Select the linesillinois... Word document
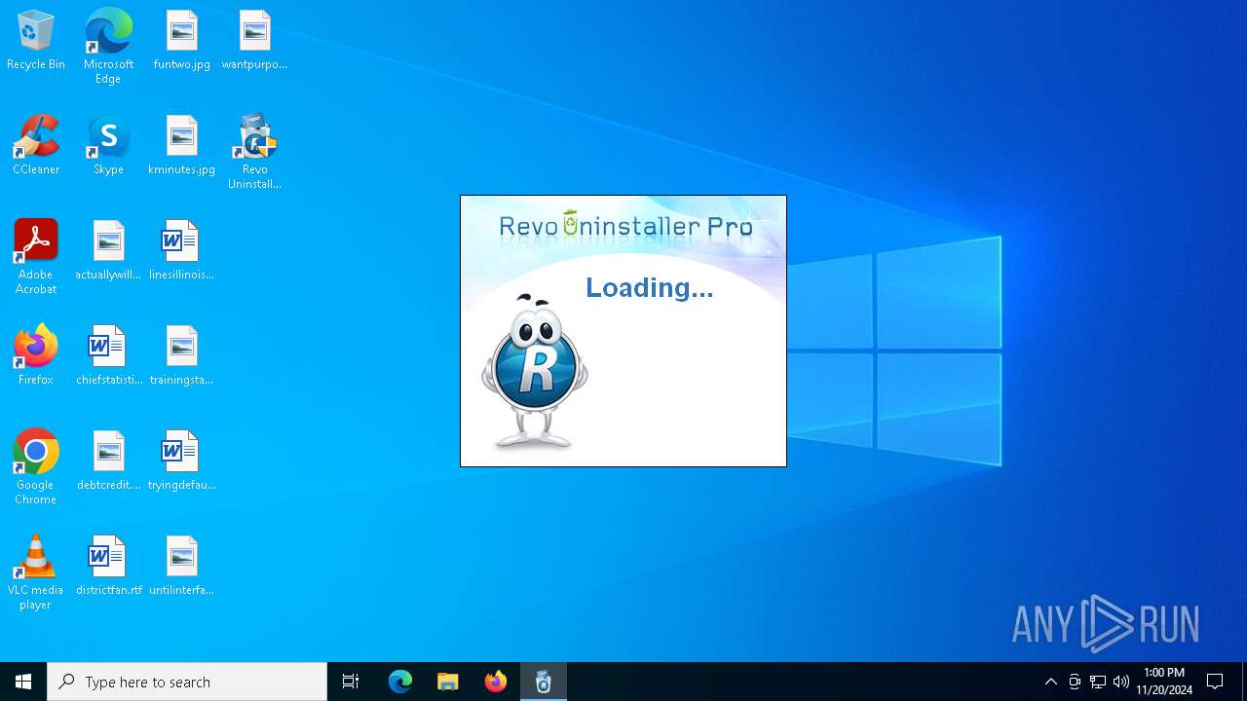This screenshot has width=1247, height=701. (181, 251)
